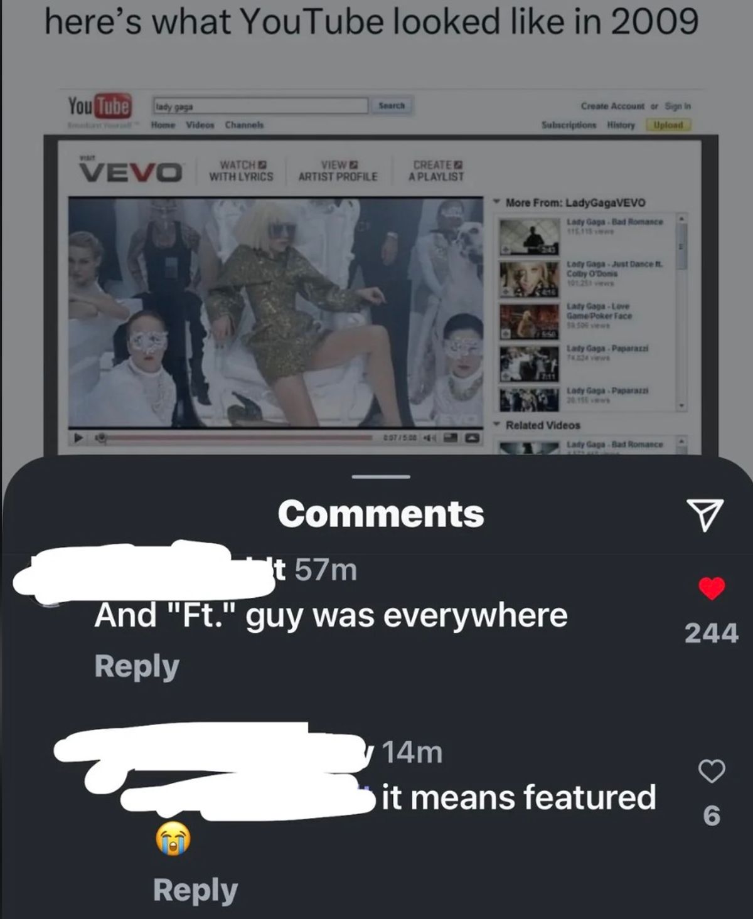Click the yellow Upload button
This screenshot has height=919, width=753.
click(x=668, y=125)
